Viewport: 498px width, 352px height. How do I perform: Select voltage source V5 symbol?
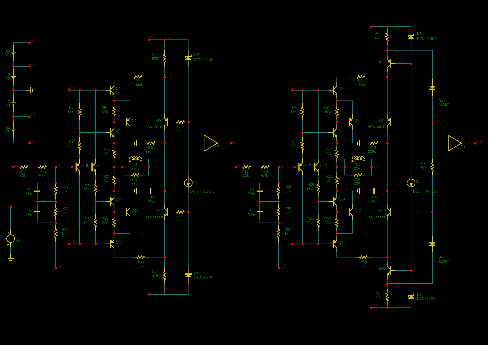(x=11, y=238)
